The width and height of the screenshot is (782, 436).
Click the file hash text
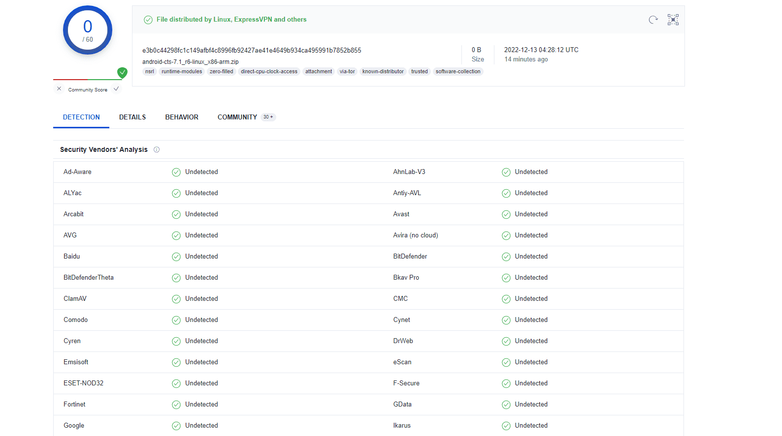[x=252, y=50]
